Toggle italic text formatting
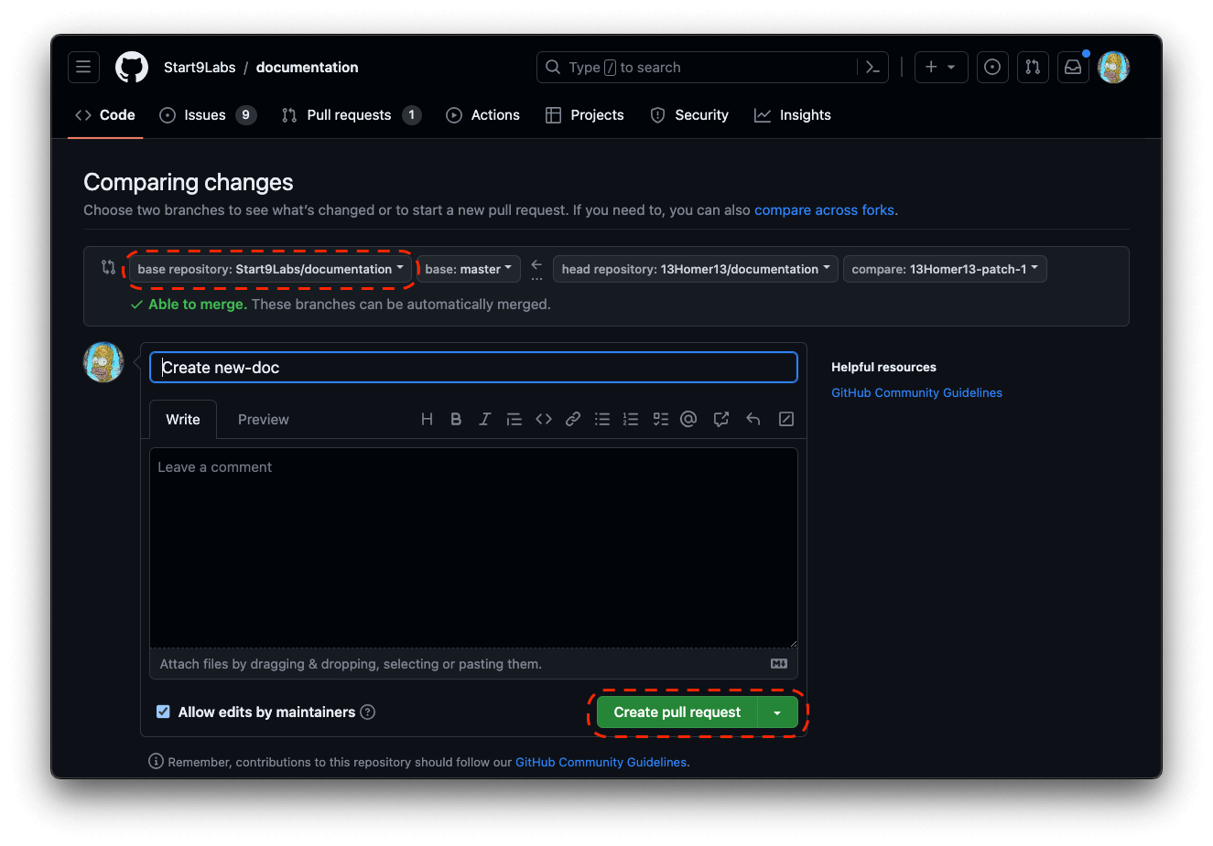 click(485, 419)
